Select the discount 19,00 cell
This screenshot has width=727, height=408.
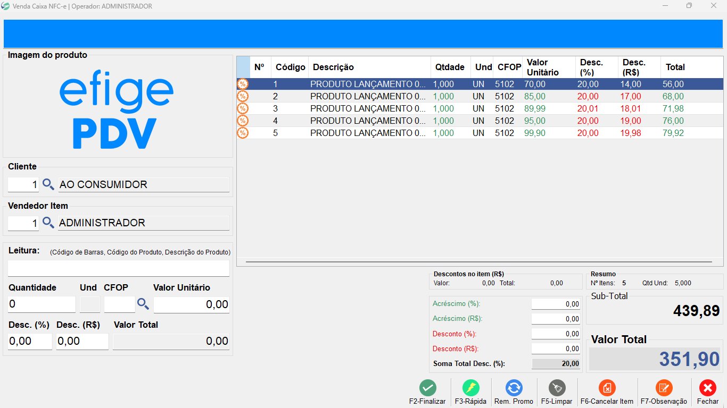pos(639,121)
